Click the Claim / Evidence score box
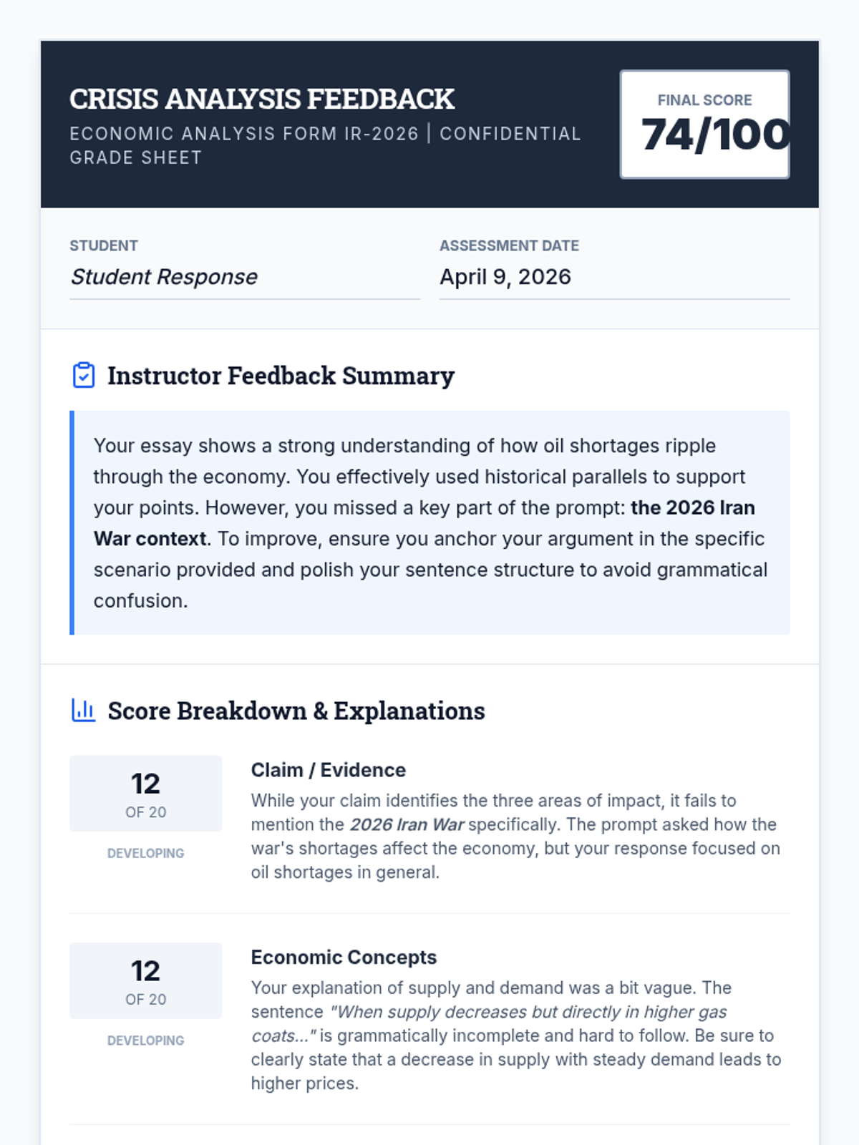Screen dimensions: 859x1145 click(x=145, y=794)
